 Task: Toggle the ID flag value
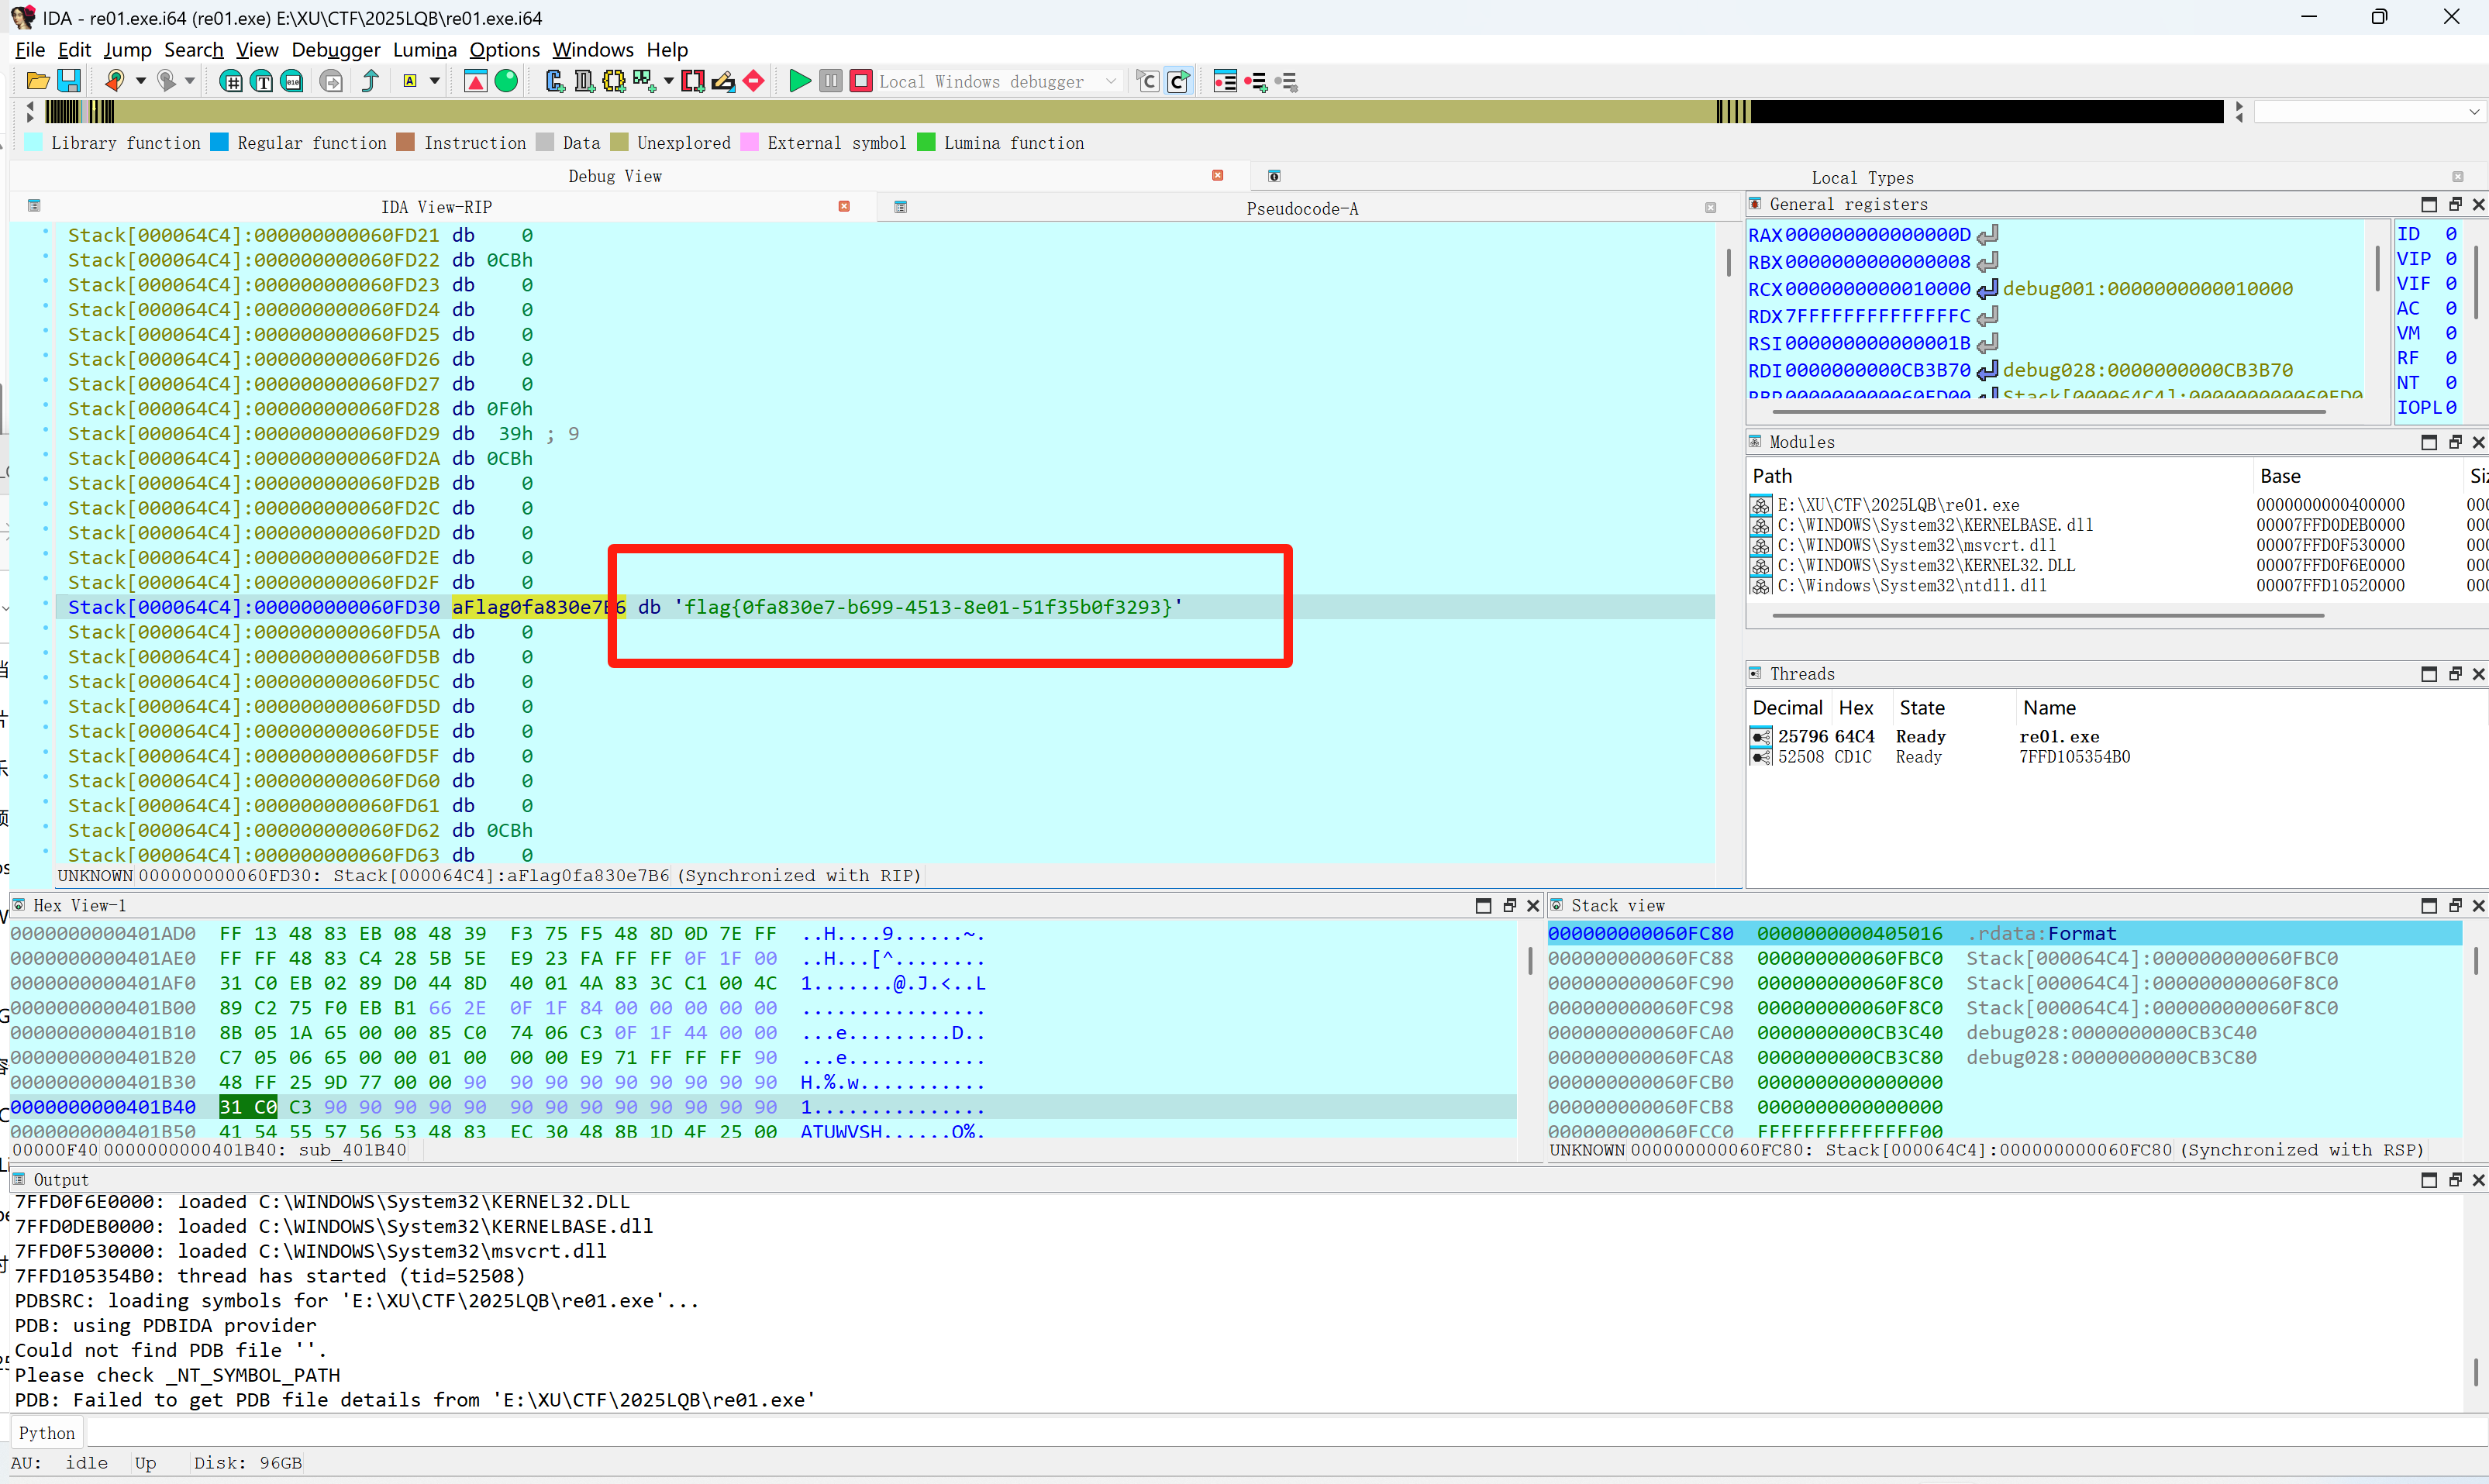[2451, 234]
